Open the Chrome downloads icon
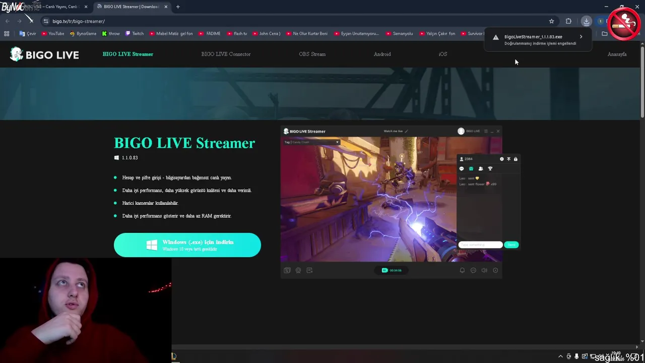 click(x=586, y=21)
